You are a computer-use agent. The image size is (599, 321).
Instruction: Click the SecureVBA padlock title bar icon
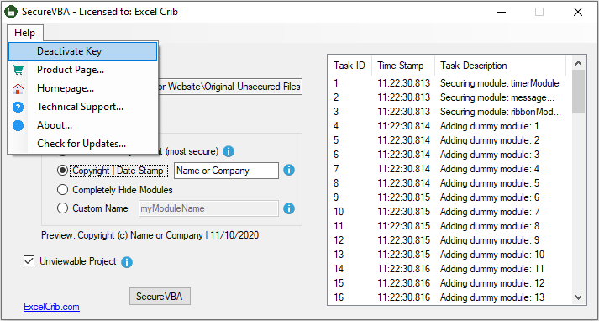(x=12, y=12)
